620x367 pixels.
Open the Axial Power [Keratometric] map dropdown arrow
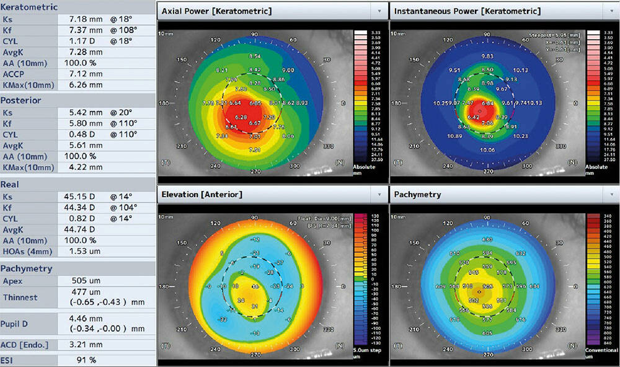pos(378,11)
